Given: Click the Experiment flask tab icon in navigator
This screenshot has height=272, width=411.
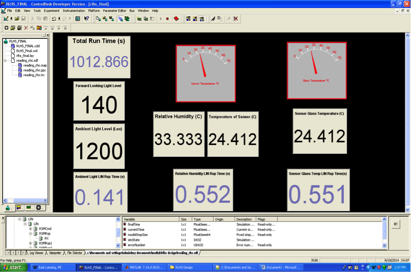Looking at the screenshot, I should pyautogui.click(x=8, y=208).
